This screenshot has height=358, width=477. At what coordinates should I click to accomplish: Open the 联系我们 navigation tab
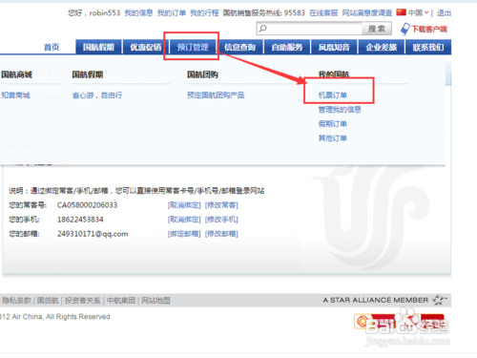coord(428,47)
